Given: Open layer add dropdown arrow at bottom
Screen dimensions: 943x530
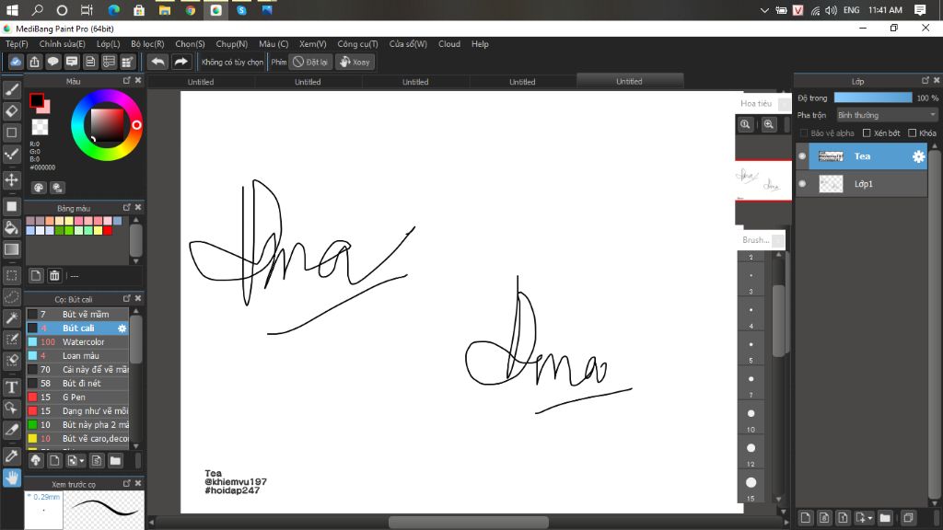Looking at the screenshot, I should pos(870,518).
